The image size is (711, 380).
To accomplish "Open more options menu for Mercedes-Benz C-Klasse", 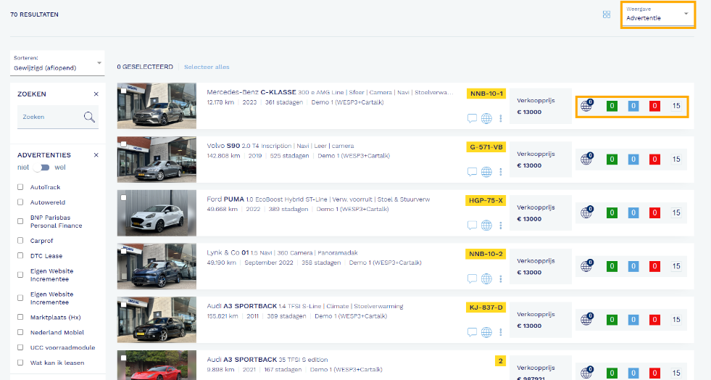I will [x=501, y=118].
